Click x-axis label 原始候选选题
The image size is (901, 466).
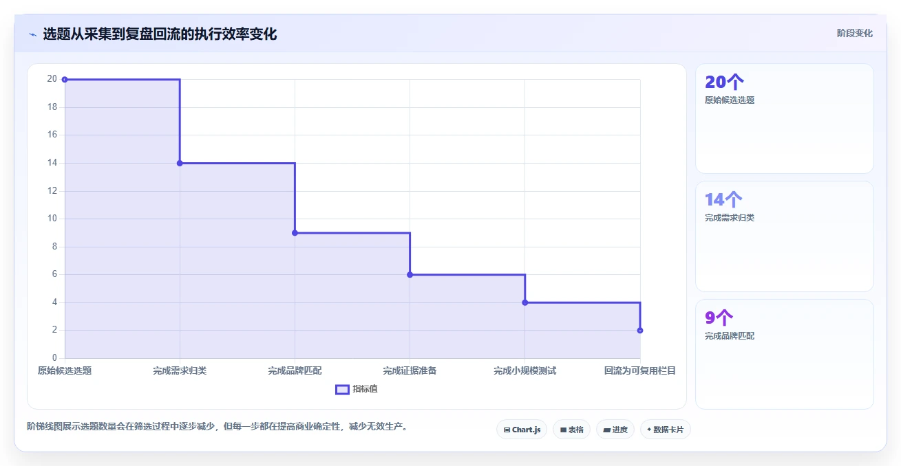click(65, 370)
